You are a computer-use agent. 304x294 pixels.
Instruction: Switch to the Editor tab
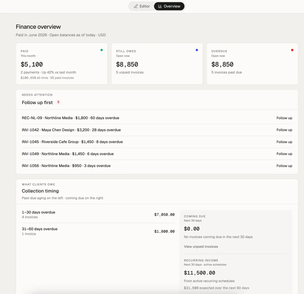click(x=142, y=6)
